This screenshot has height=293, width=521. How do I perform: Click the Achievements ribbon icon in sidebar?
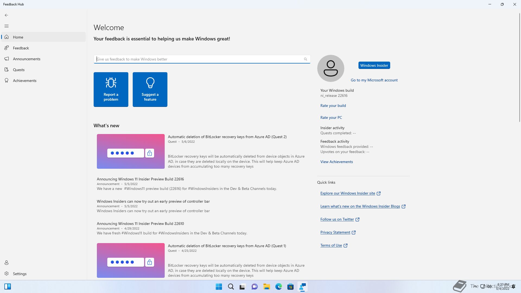coord(7,80)
